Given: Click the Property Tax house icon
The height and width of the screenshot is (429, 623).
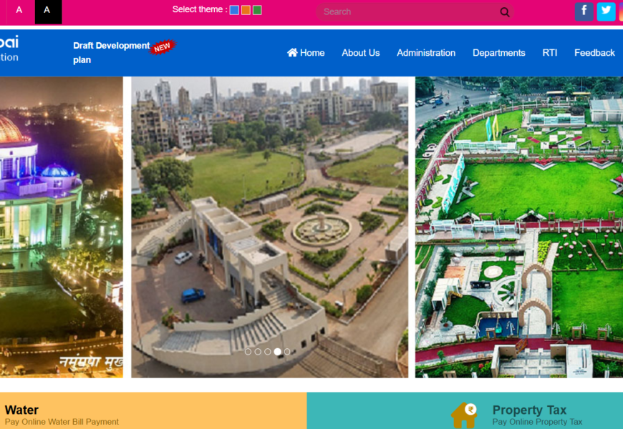Looking at the screenshot, I should (464, 415).
